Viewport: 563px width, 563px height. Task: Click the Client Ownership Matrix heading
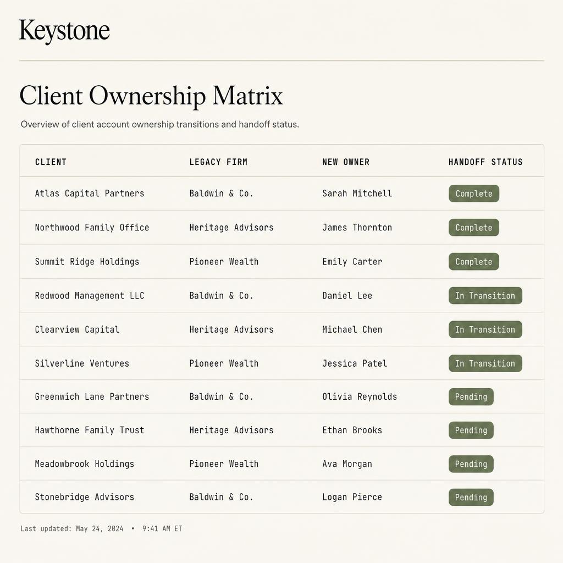point(151,96)
